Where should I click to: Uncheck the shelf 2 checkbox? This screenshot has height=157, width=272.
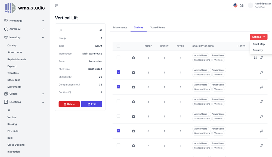coord(118,72)
